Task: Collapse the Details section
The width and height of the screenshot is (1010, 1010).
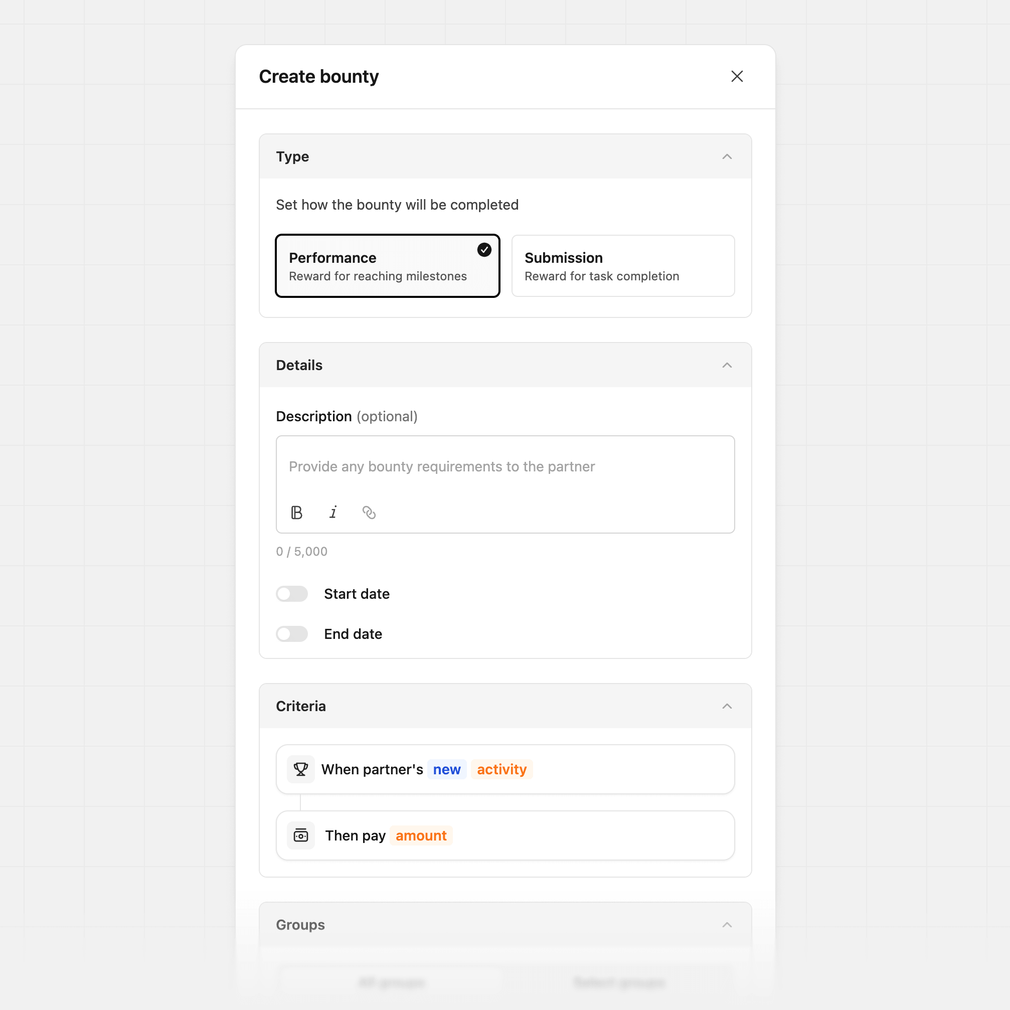Action: [727, 365]
